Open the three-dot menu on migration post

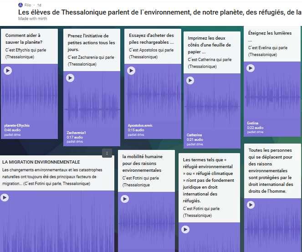click(x=107, y=153)
